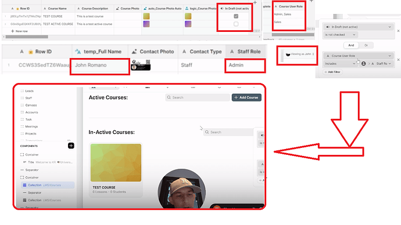Click the Contact Type column header
Viewport: 401px width, 225px height.
pos(202,52)
